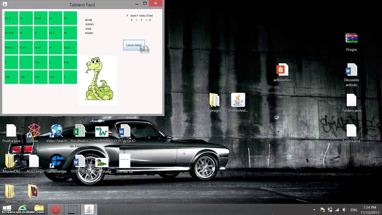This screenshot has width=382, height=215.
Task: Open the volume control in tray
Action: 344,210
